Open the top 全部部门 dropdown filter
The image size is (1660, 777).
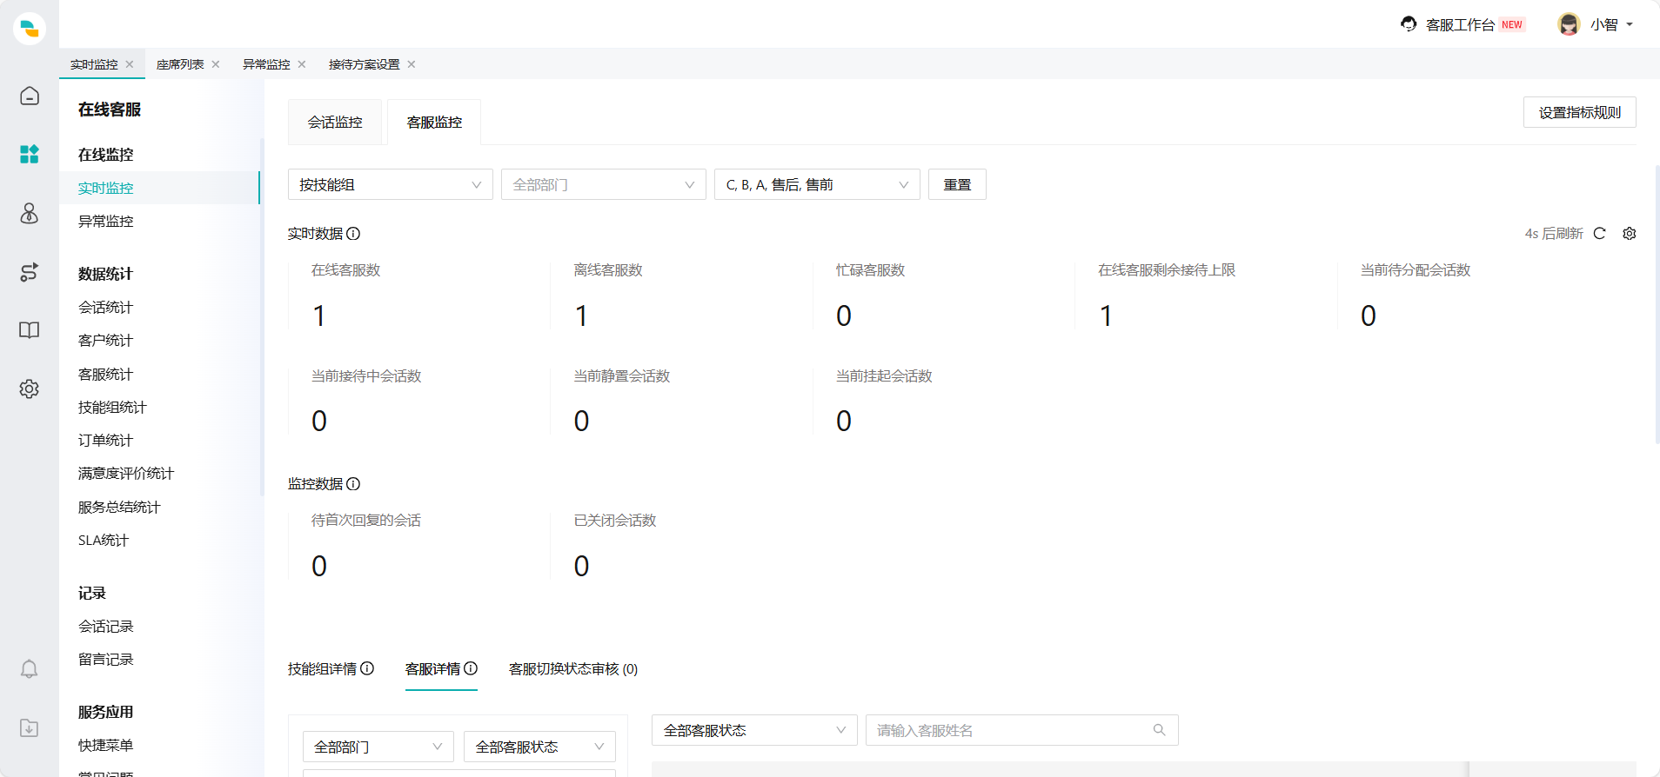(604, 184)
